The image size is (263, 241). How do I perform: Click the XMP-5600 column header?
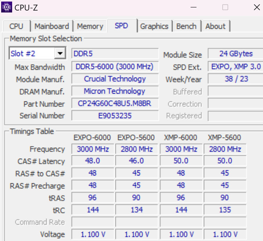pyautogui.click(x=224, y=138)
